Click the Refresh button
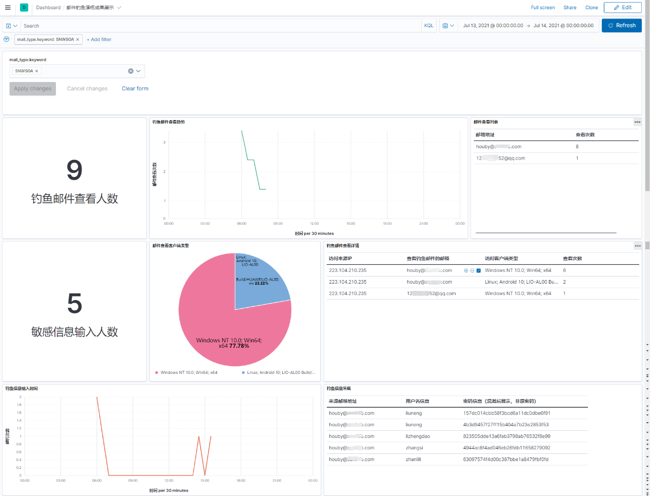 pos(621,26)
